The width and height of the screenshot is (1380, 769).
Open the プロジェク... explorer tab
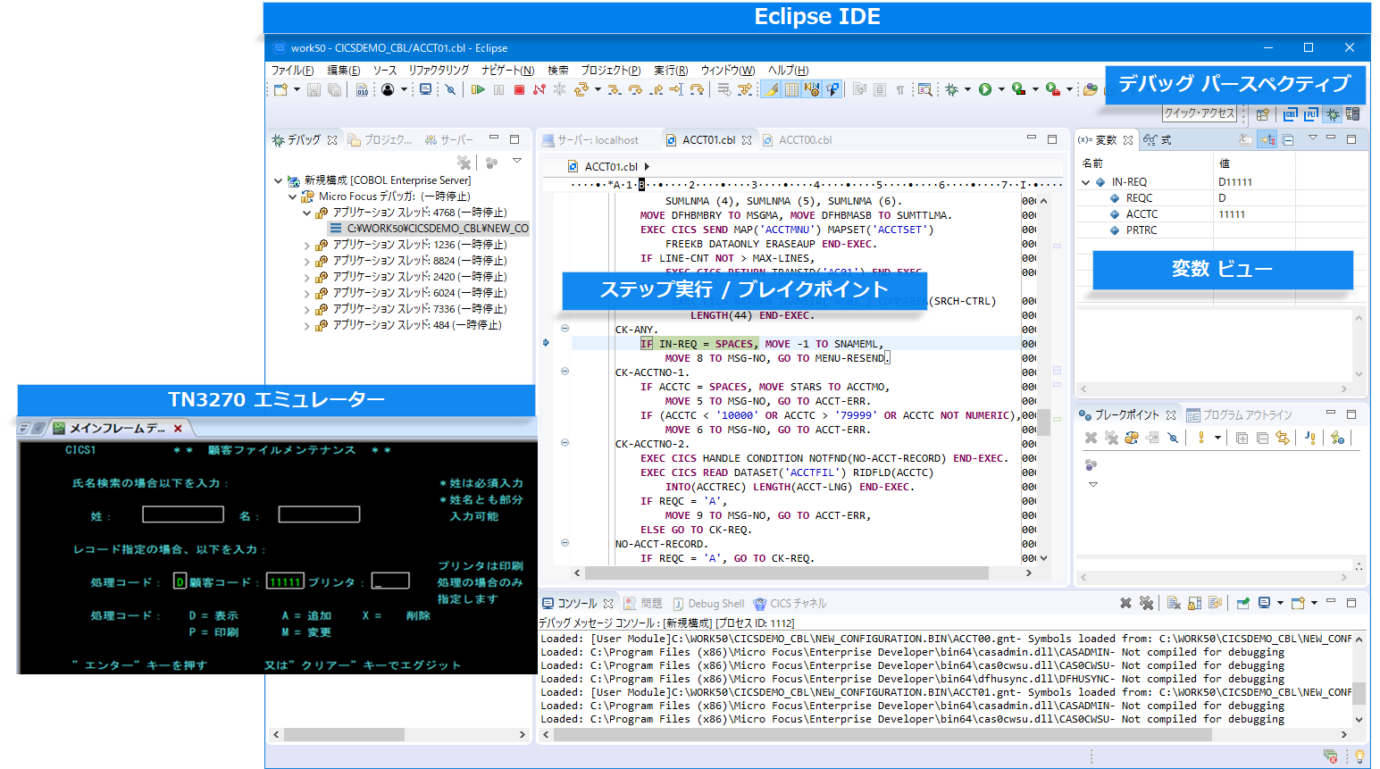[x=381, y=140]
